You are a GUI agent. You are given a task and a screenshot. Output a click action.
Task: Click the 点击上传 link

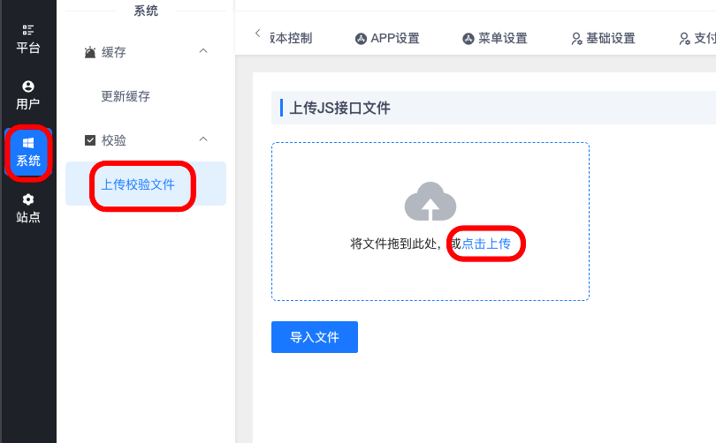[486, 244]
